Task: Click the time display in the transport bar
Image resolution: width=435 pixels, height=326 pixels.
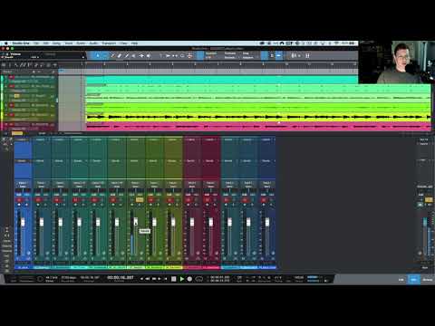Action: 121,277
